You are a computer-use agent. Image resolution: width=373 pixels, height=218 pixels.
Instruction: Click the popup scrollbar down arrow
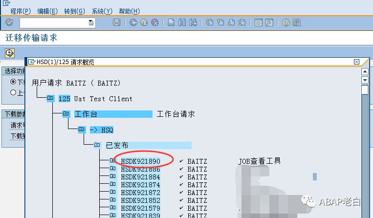click(365, 80)
